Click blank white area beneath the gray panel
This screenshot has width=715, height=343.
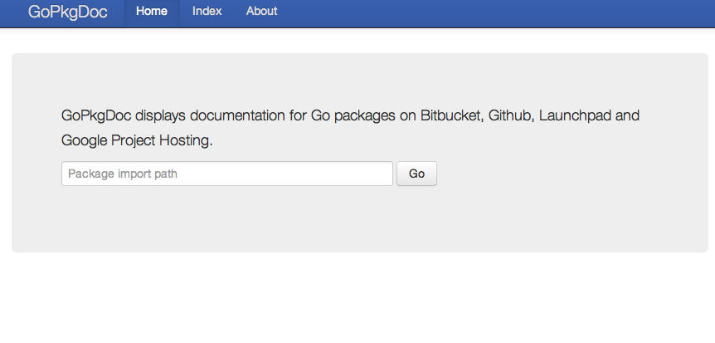pyautogui.click(x=357, y=299)
